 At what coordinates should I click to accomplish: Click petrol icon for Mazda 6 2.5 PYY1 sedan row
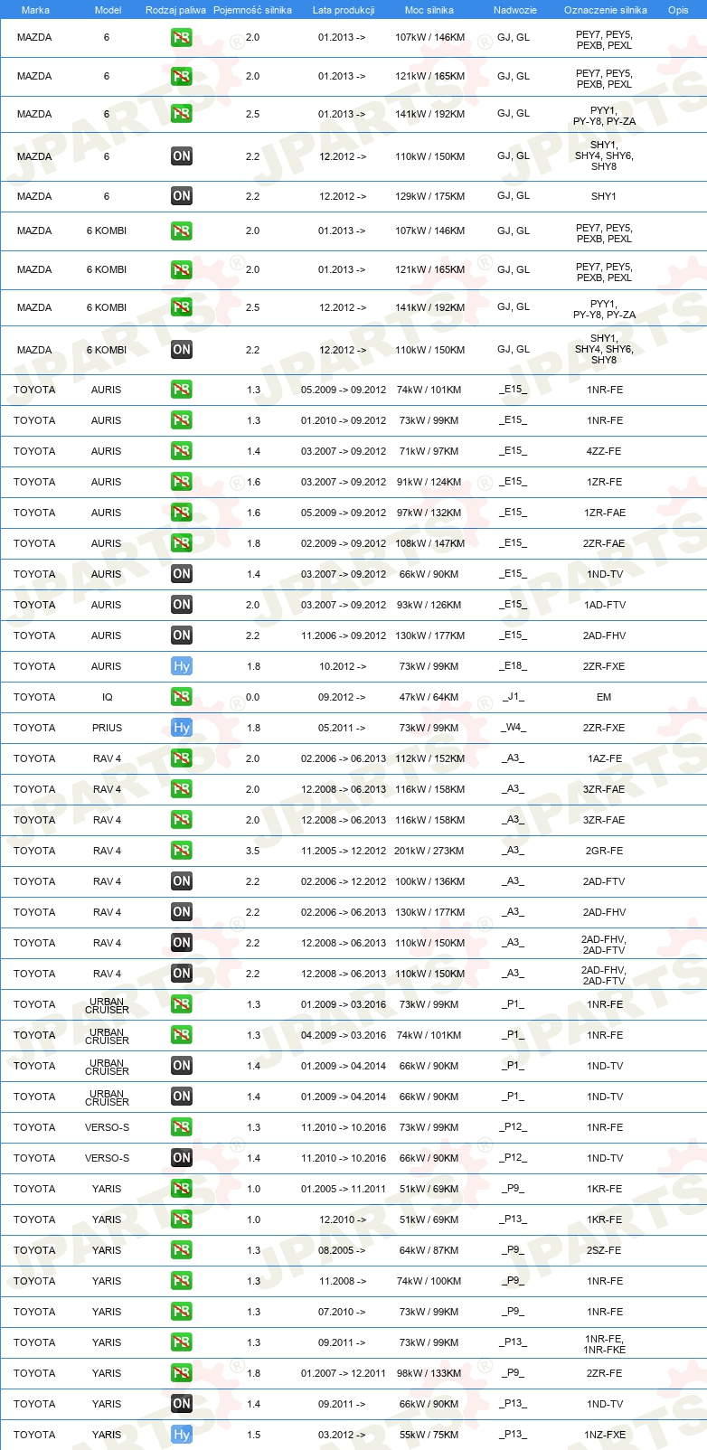coord(182,114)
